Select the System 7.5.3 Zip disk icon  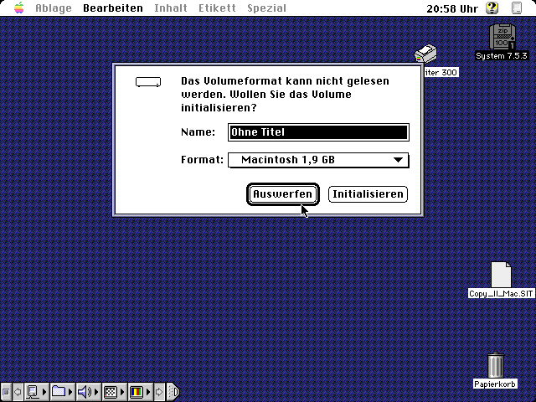(x=502, y=39)
